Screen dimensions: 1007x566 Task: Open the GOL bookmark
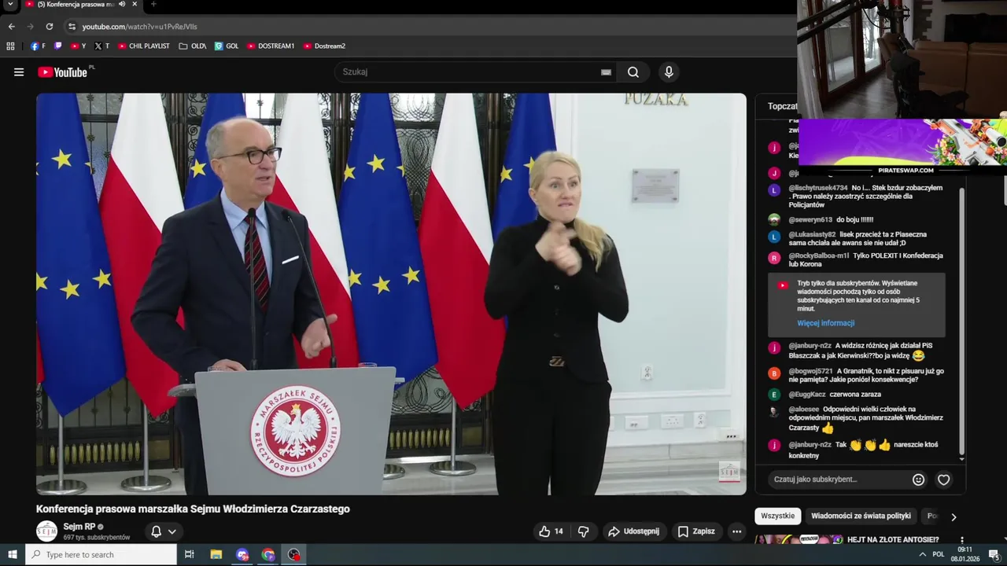point(227,46)
